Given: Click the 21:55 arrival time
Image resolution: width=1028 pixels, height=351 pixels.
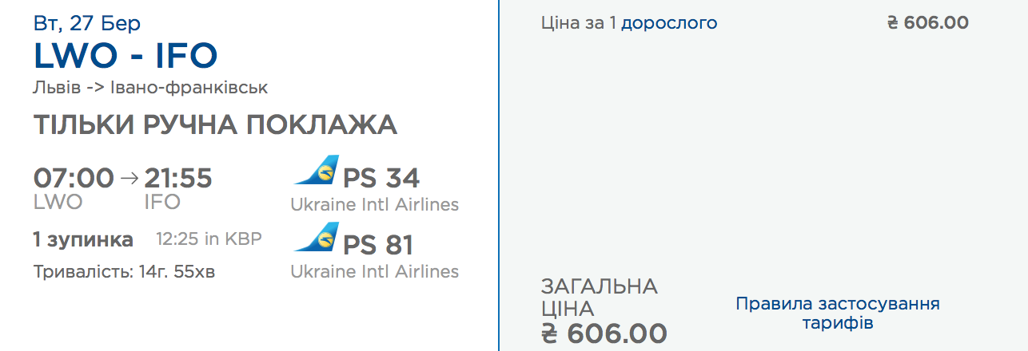Looking at the screenshot, I should point(178,179).
